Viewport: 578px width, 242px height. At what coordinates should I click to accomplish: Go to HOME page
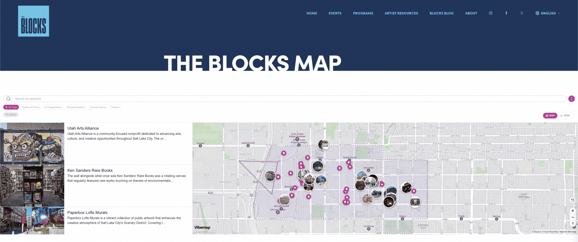point(312,13)
